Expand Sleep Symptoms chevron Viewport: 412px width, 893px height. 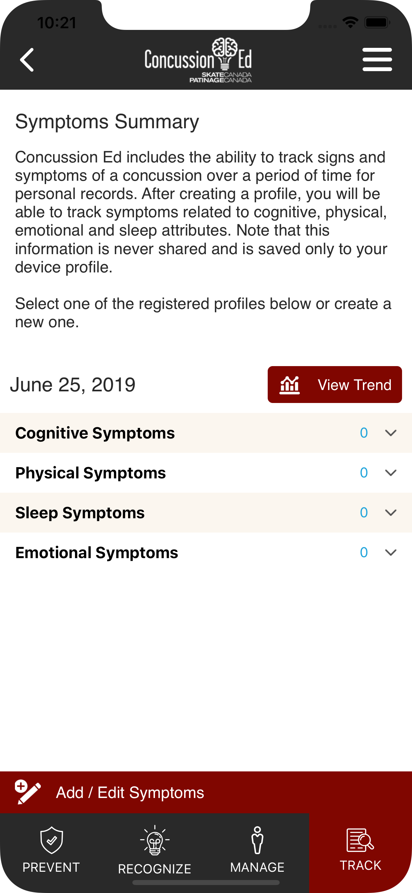[x=390, y=512]
